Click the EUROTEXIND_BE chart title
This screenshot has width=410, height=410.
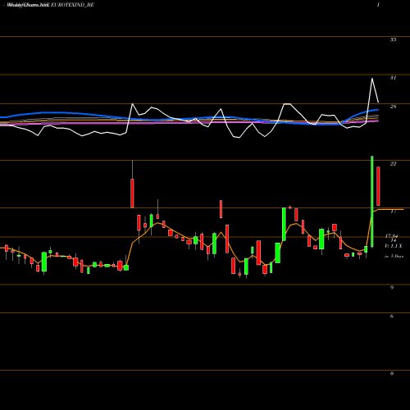(x=72, y=5)
